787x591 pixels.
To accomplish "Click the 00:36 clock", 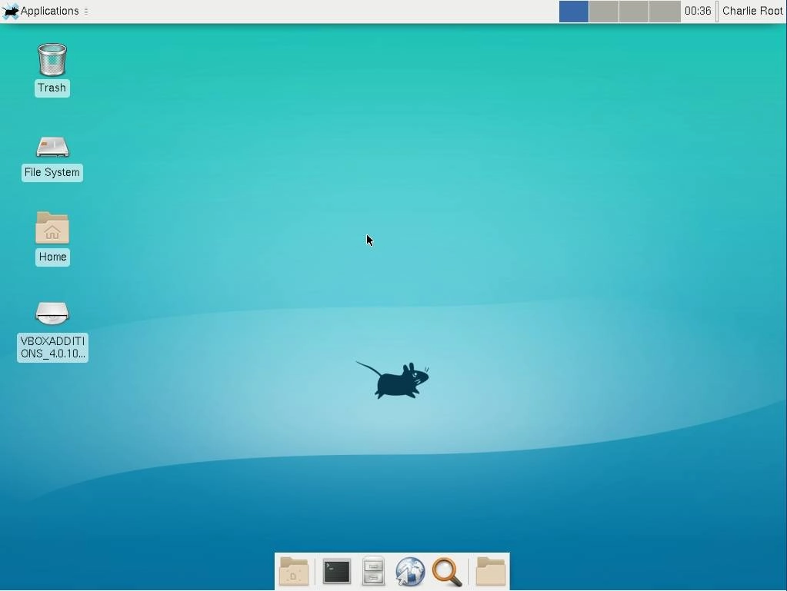I will (698, 11).
